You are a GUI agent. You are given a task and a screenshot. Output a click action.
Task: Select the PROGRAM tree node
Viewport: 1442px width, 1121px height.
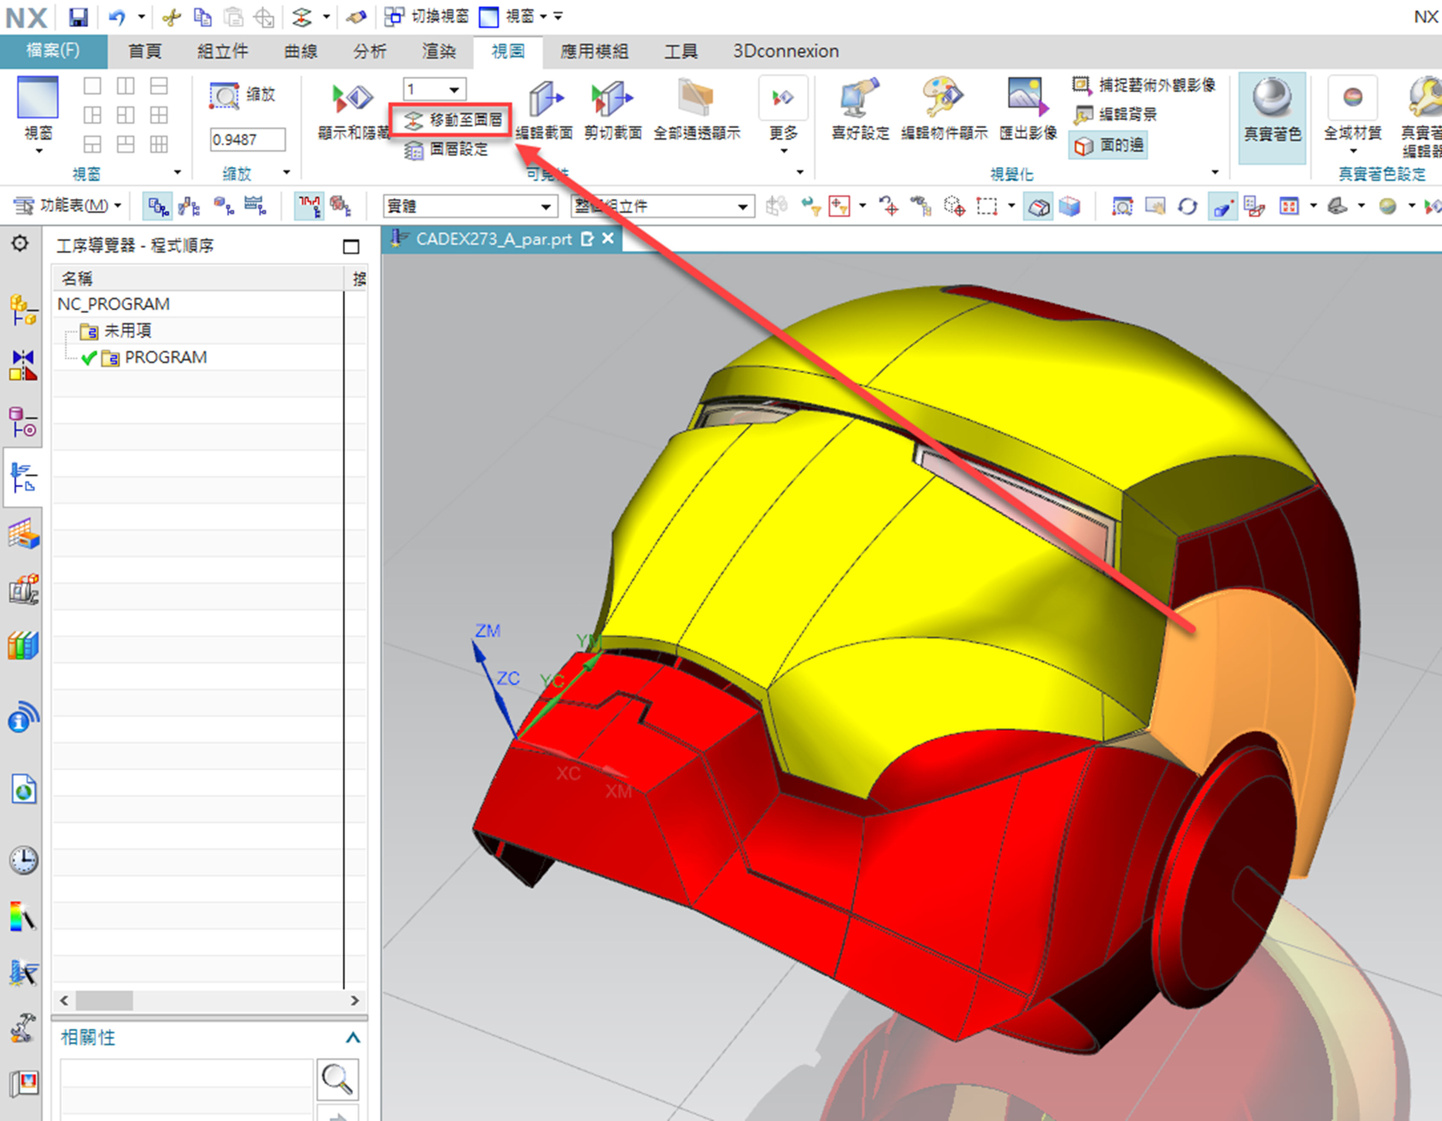click(x=165, y=357)
